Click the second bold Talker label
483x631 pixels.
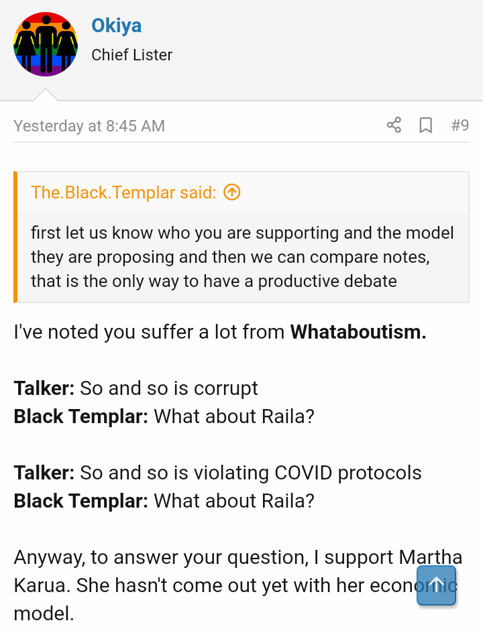[44, 473]
